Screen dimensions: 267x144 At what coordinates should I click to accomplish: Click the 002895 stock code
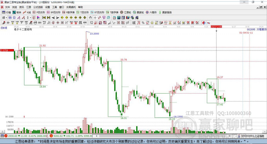click(x=251, y=30)
